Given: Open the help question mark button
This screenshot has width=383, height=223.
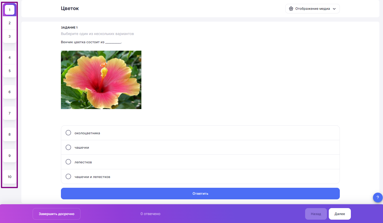Looking at the screenshot, I should click(x=378, y=198).
